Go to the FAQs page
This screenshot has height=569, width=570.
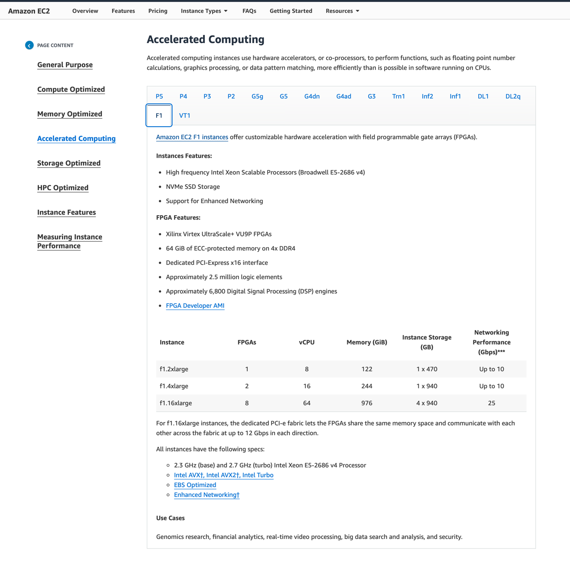tap(249, 11)
